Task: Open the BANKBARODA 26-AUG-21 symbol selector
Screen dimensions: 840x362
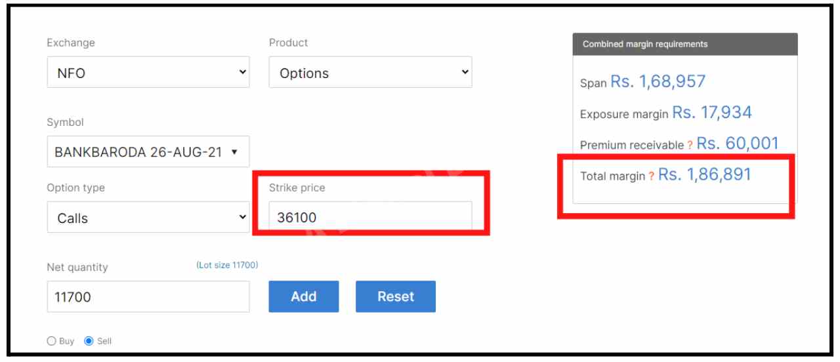Action: pyautogui.click(x=148, y=152)
